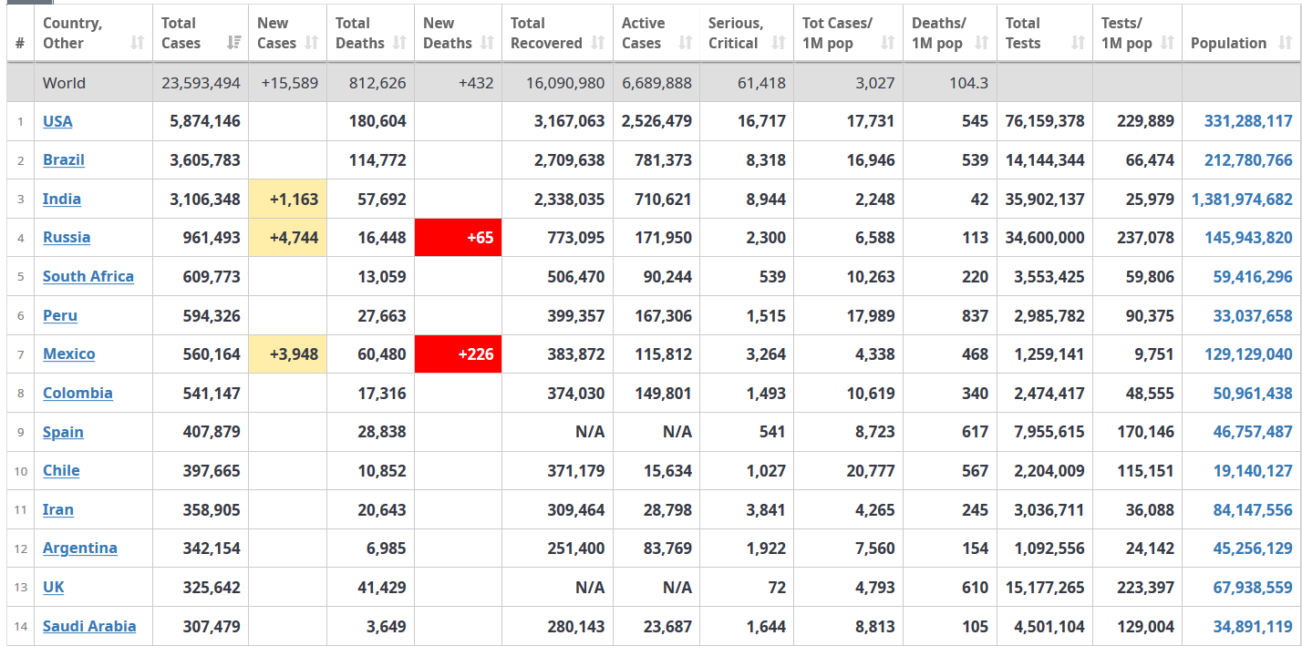Open the Colombia country link
Viewport: 1302px width, 646px height.
click(x=77, y=393)
